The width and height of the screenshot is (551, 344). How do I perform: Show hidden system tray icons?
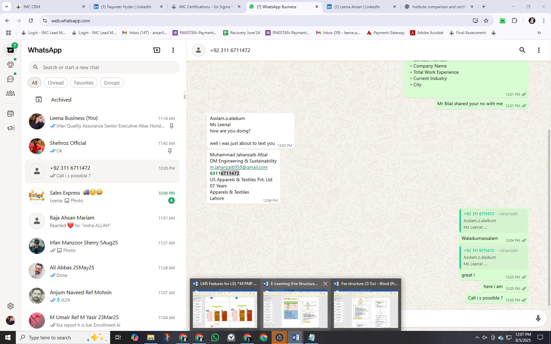coord(477,337)
